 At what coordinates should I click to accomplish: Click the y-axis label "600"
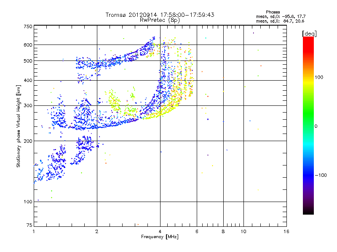[x=28, y=45]
